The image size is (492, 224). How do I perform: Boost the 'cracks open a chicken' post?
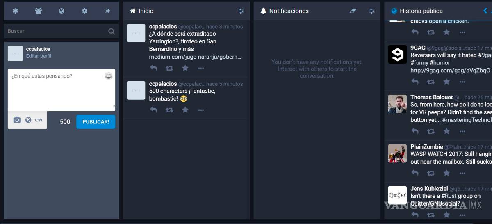[x=431, y=32]
